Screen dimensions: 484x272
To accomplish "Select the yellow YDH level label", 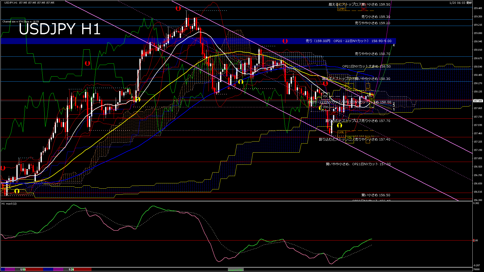I will (x=350, y=89).
